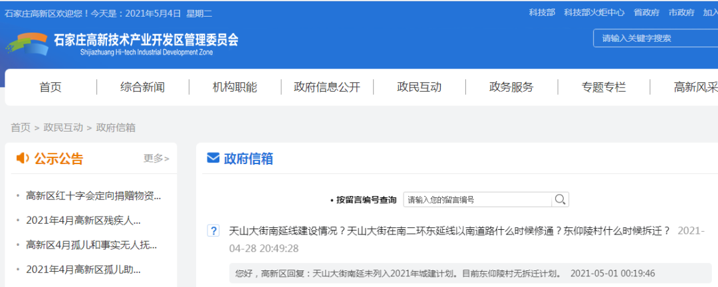Image resolution: width=718 pixels, height=287 pixels.
Task: Open the 高新风采 navigation tab
Action: 695,87
